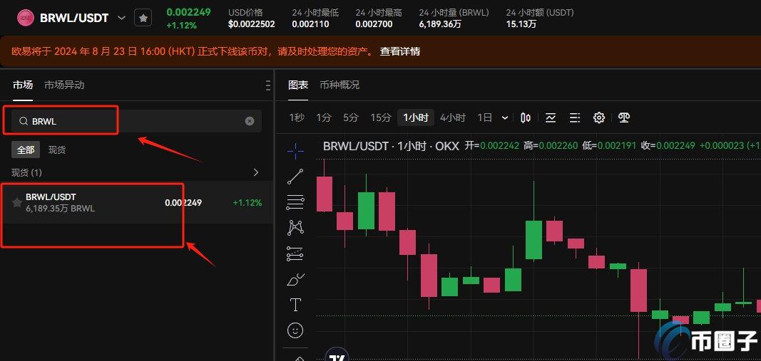The image size is (761, 361).
Task: Open the chart list layout icon
Action: point(575,117)
